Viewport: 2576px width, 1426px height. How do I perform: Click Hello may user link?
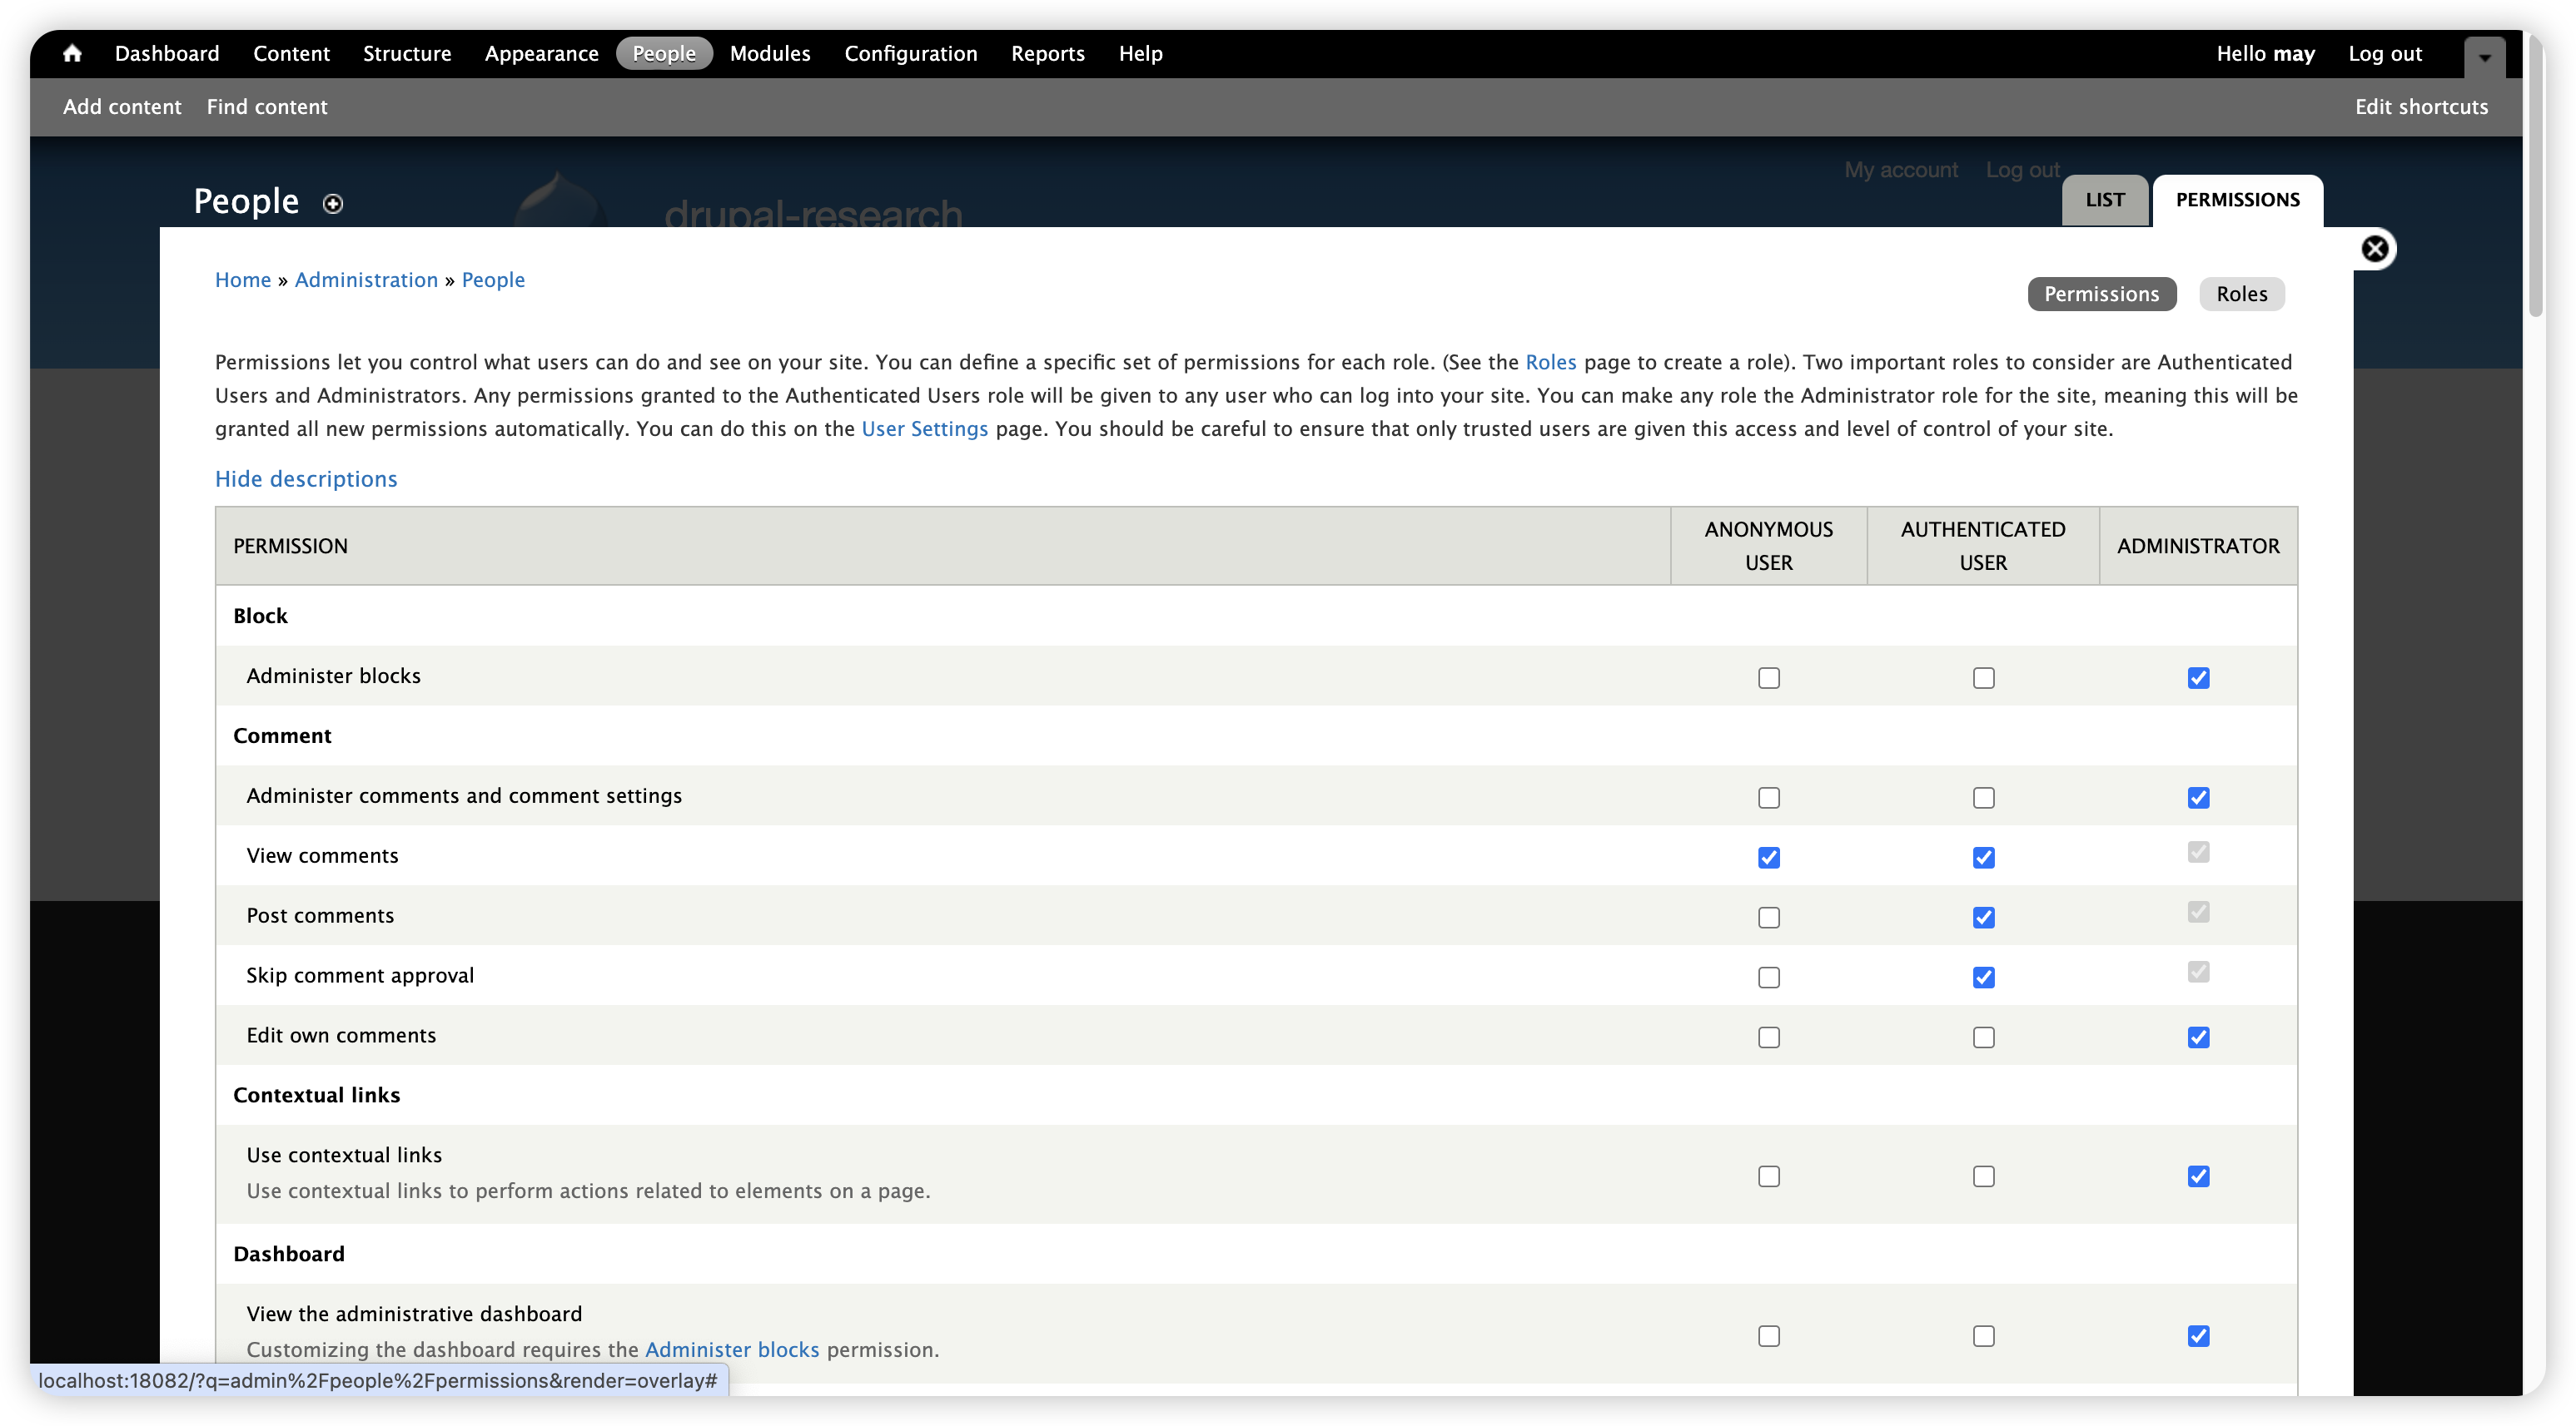(2265, 53)
